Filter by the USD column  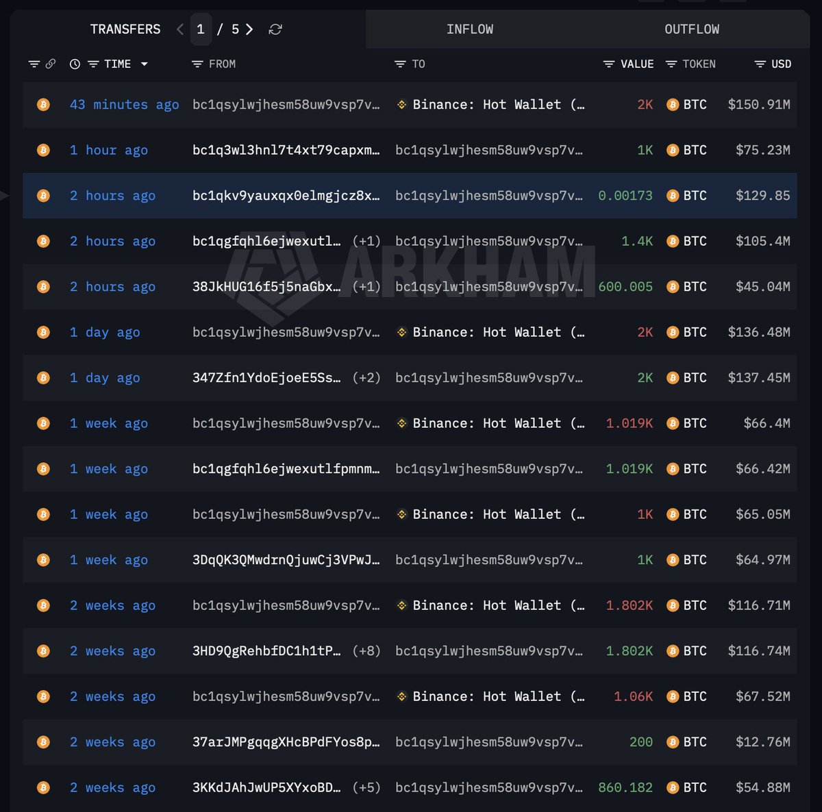[x=760, y=64]
